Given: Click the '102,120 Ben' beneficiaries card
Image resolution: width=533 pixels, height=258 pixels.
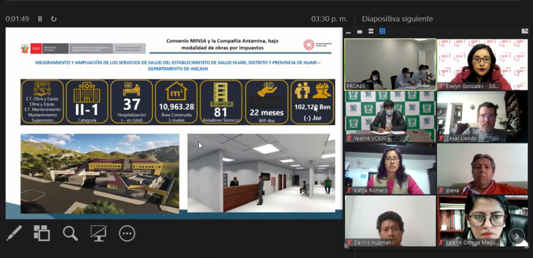Looking at the screenshot, I should point(312,102).
